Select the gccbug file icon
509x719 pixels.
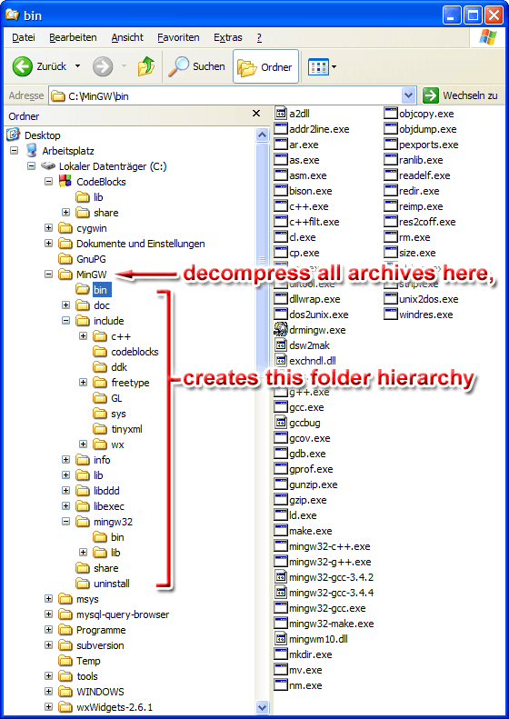(x=281, y=423)
